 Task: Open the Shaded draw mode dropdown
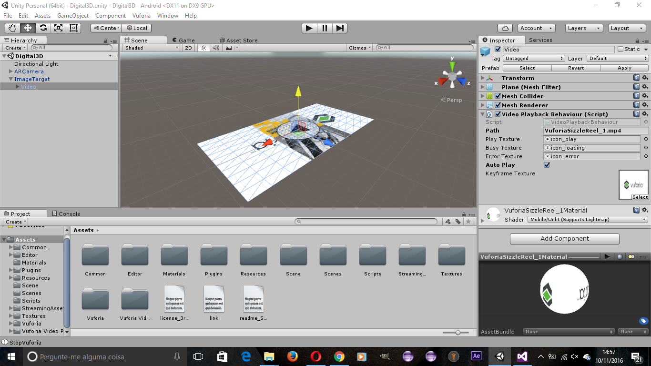point(152,48)
